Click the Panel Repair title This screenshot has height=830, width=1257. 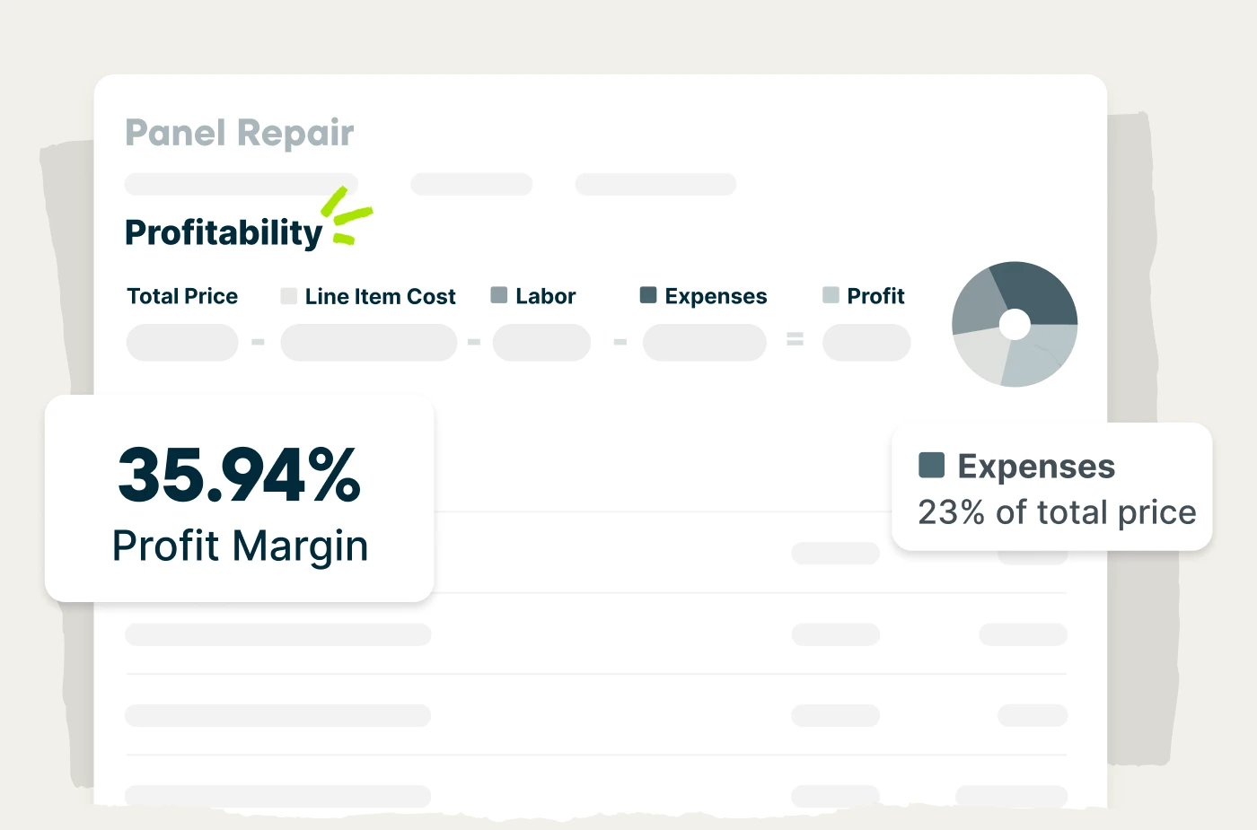(240, 133)
